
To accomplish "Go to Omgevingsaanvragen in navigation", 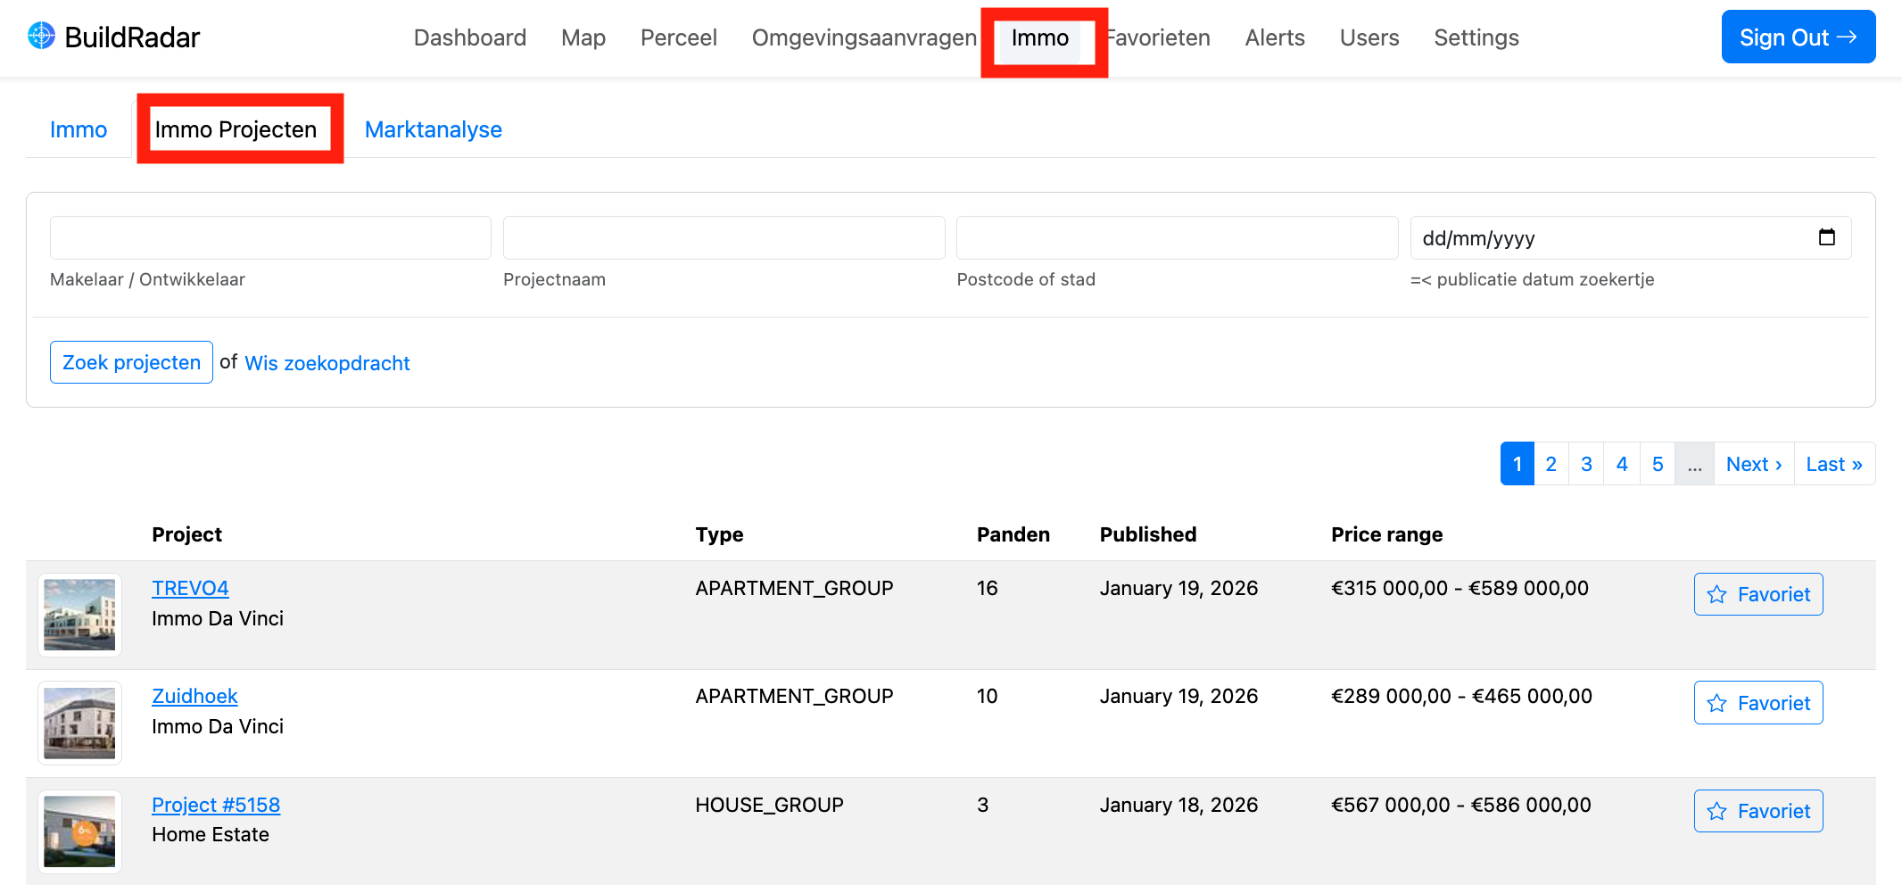I will point(864,37).
